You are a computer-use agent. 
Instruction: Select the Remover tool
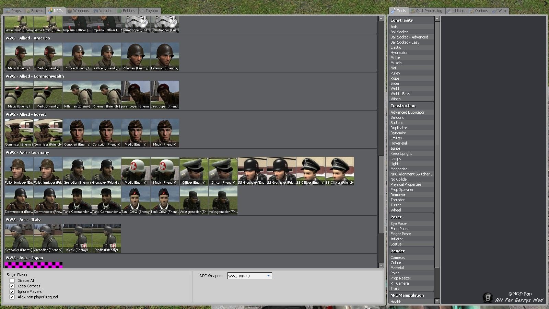pos(411,195)
